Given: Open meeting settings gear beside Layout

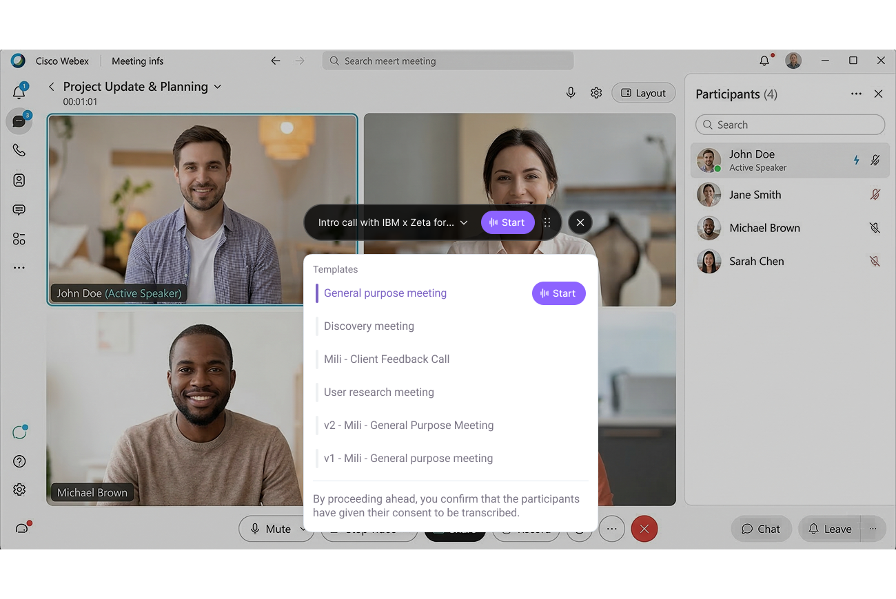Looking at the screenshot, I should pos(596,93).
